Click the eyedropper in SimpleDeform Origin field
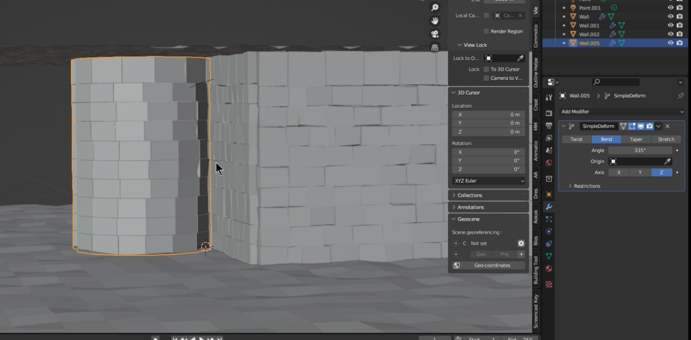The width and height of the screenshot is (691, 340). [x=668, y=162]
